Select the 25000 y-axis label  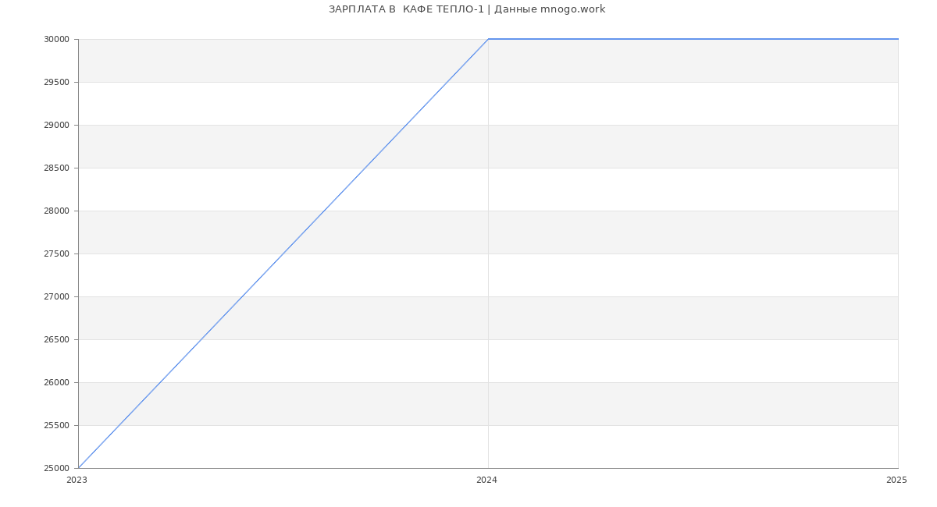[x=56, y=469]
